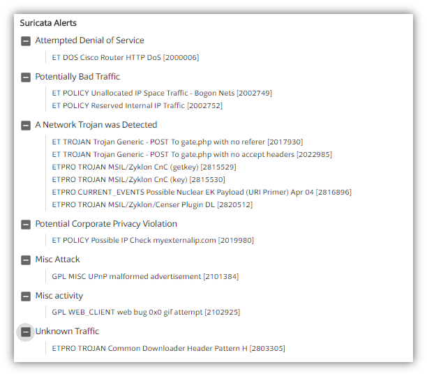Select Common Downloader Header Pattern H alert

(x=168, y=347)
